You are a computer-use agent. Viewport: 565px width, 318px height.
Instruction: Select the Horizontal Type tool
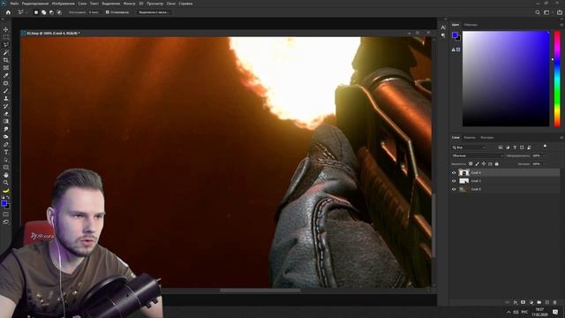6,152
